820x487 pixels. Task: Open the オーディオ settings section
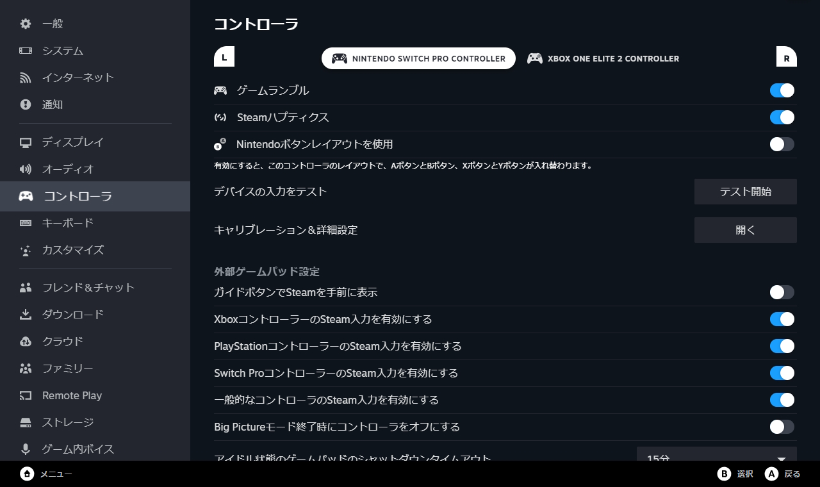click(95, 169)
